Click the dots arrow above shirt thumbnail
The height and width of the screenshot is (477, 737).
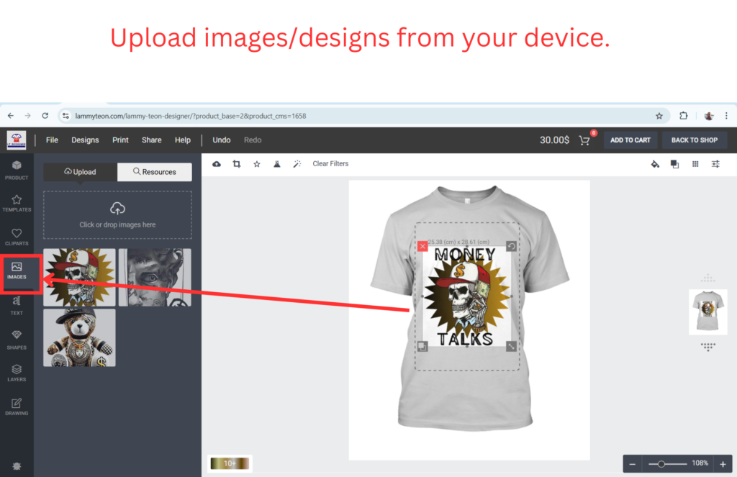708,278
